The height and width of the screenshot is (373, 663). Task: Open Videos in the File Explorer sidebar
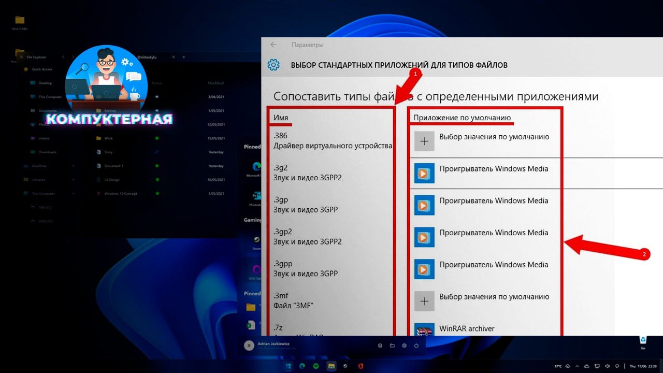(x=41, y=138)
